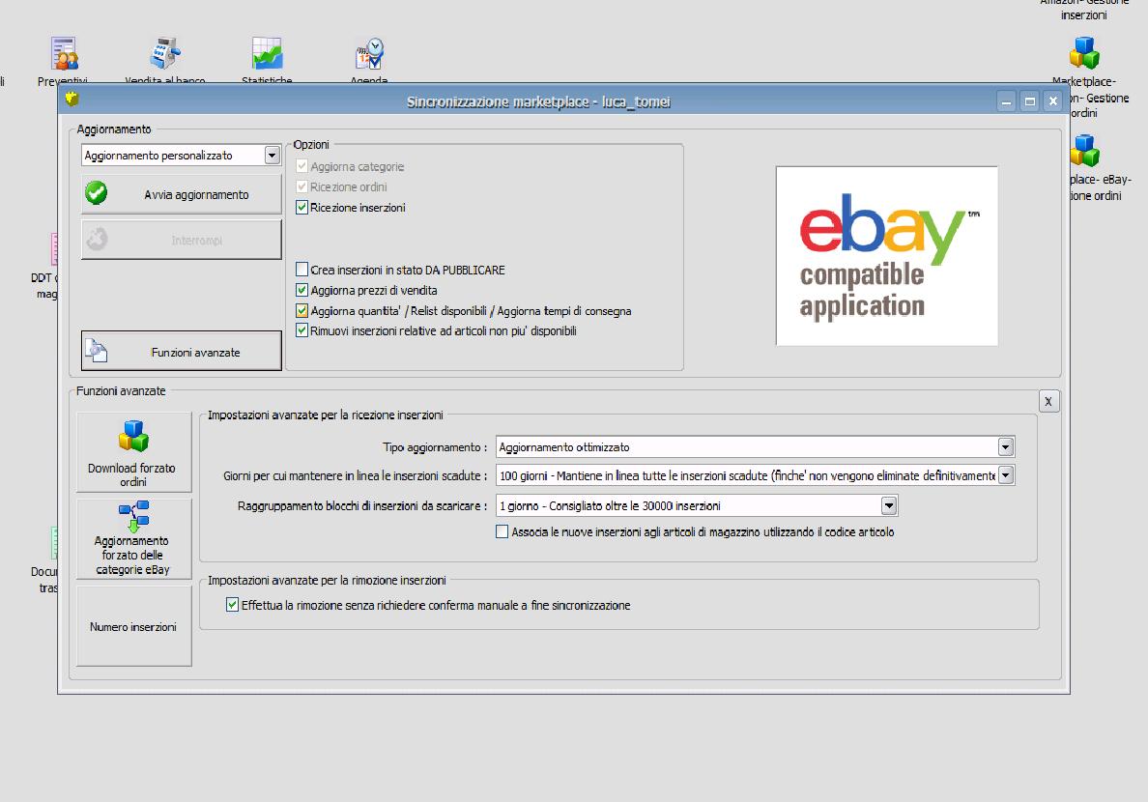The image size is (1148, 802).
Task: Uncheck Aggiorna prezzi di vendita
Action: coord(301,290)
